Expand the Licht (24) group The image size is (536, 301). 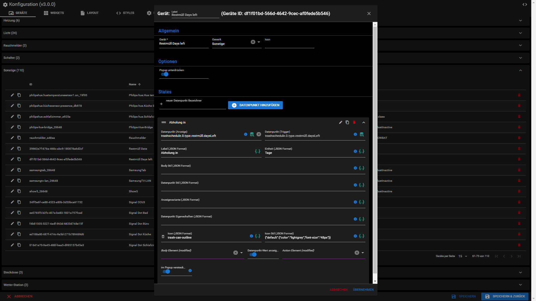(x=521, y=33)
